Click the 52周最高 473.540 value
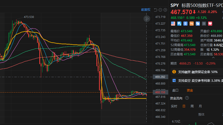223x125 pixels. pos(190,45)
